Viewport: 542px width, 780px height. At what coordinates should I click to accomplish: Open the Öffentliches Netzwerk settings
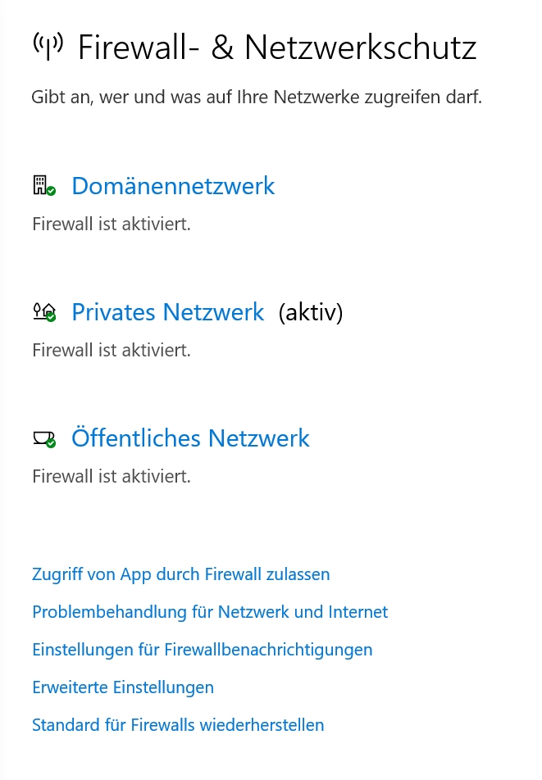[190, 438]
